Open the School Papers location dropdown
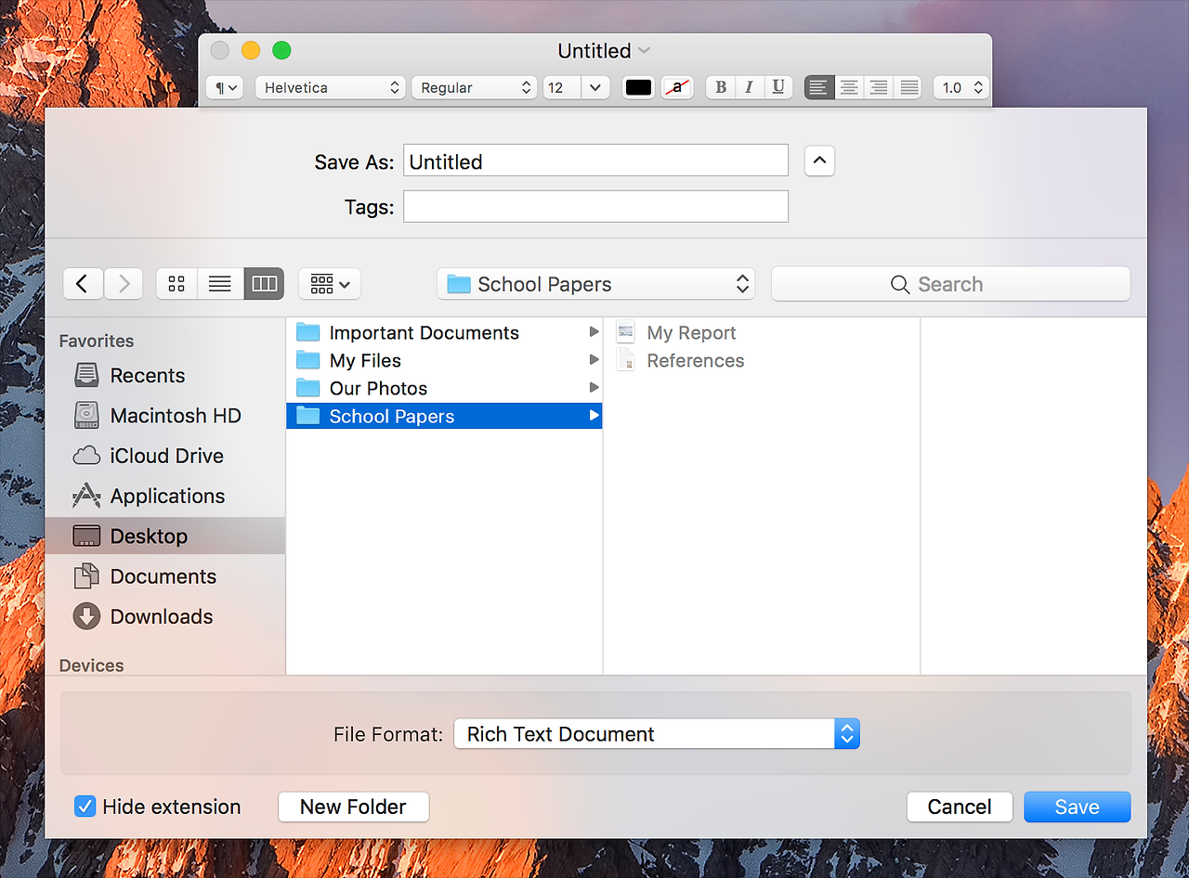1189x878 pixels. (595, 284)
